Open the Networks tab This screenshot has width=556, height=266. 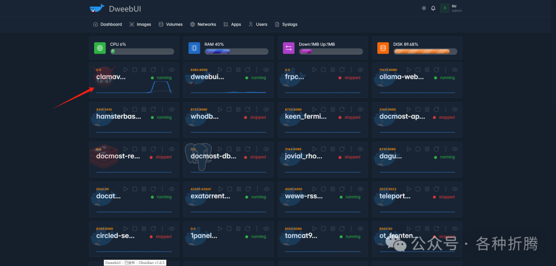[x=203, y=25]
